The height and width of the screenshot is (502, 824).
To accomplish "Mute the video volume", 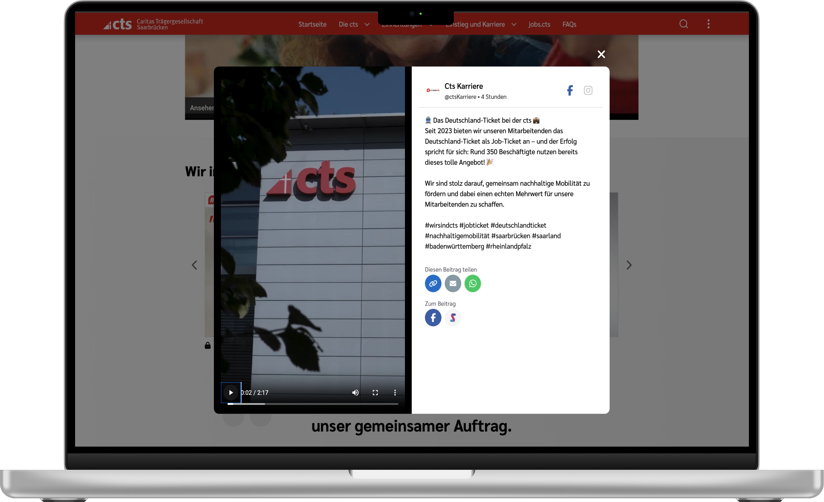I will point(355,393).
